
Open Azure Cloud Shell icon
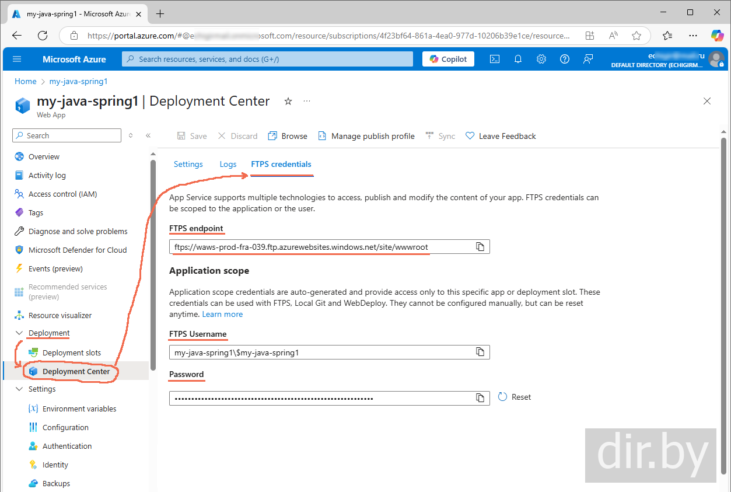coord(494,59)
